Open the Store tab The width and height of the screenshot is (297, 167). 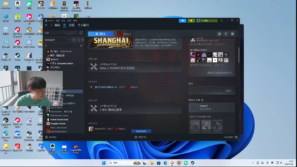point(57,25)
